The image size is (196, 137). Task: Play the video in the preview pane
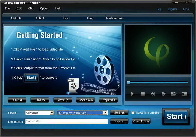pos(132,94)
